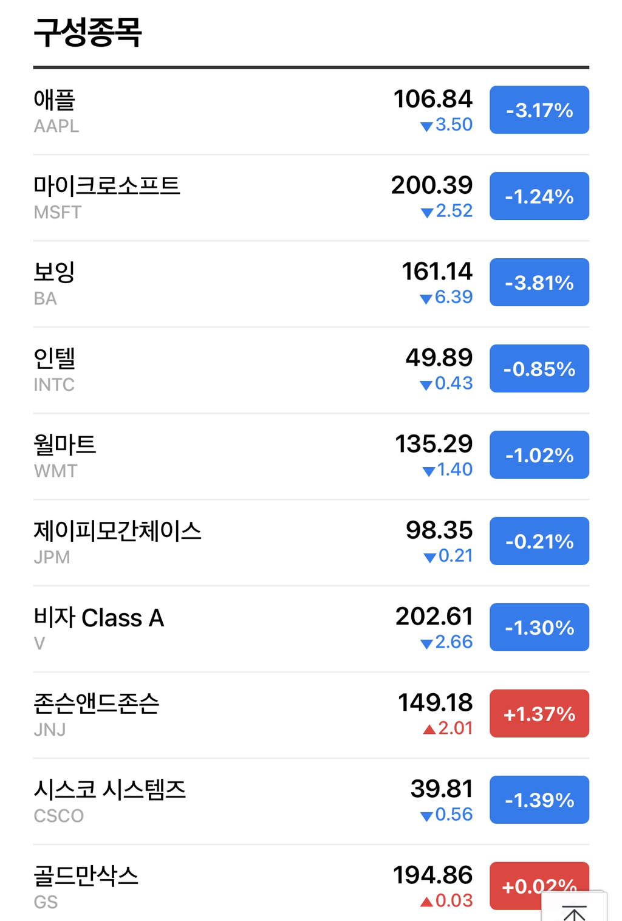
Task: Open 골드만삭스 (GS) stock row
Action: point(86,877)
